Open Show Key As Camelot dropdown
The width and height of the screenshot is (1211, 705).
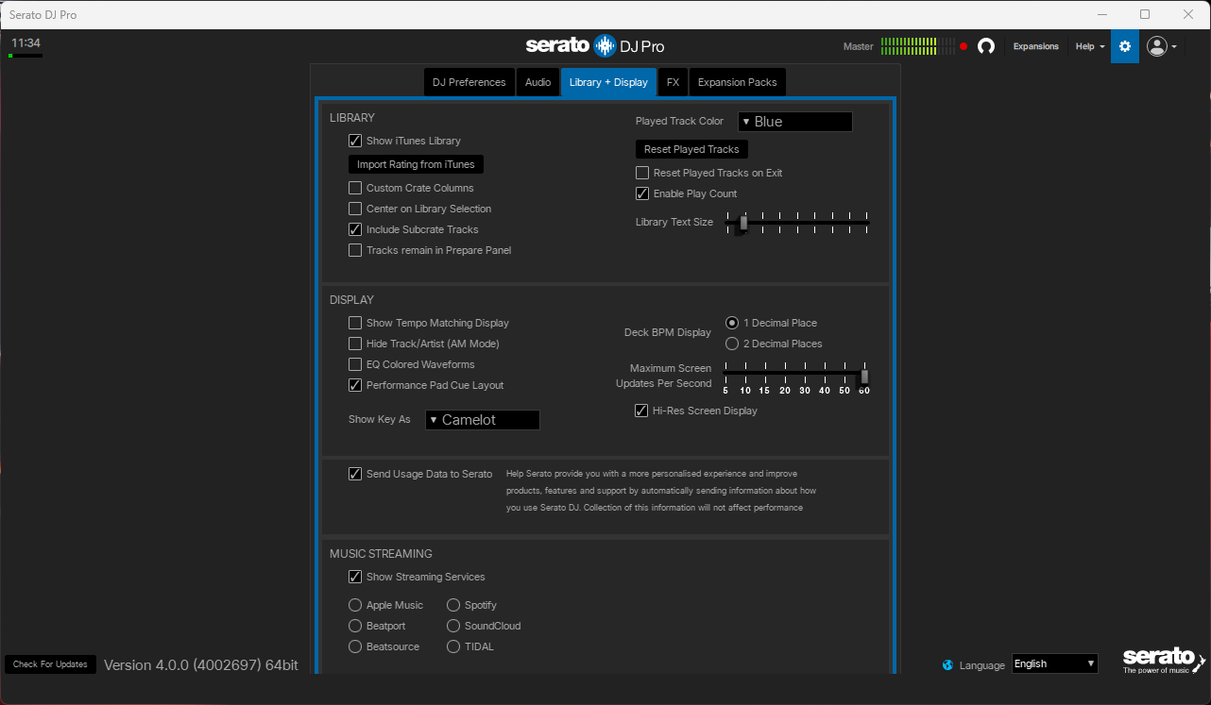(483, 420)
